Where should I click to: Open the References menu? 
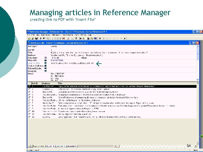(x=46, y=35)
